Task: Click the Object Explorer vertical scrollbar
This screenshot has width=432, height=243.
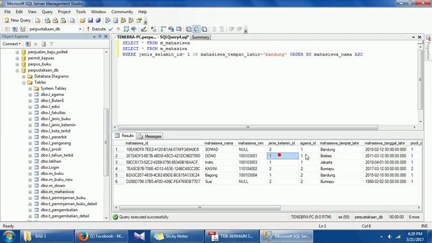Action: (107, 142)
